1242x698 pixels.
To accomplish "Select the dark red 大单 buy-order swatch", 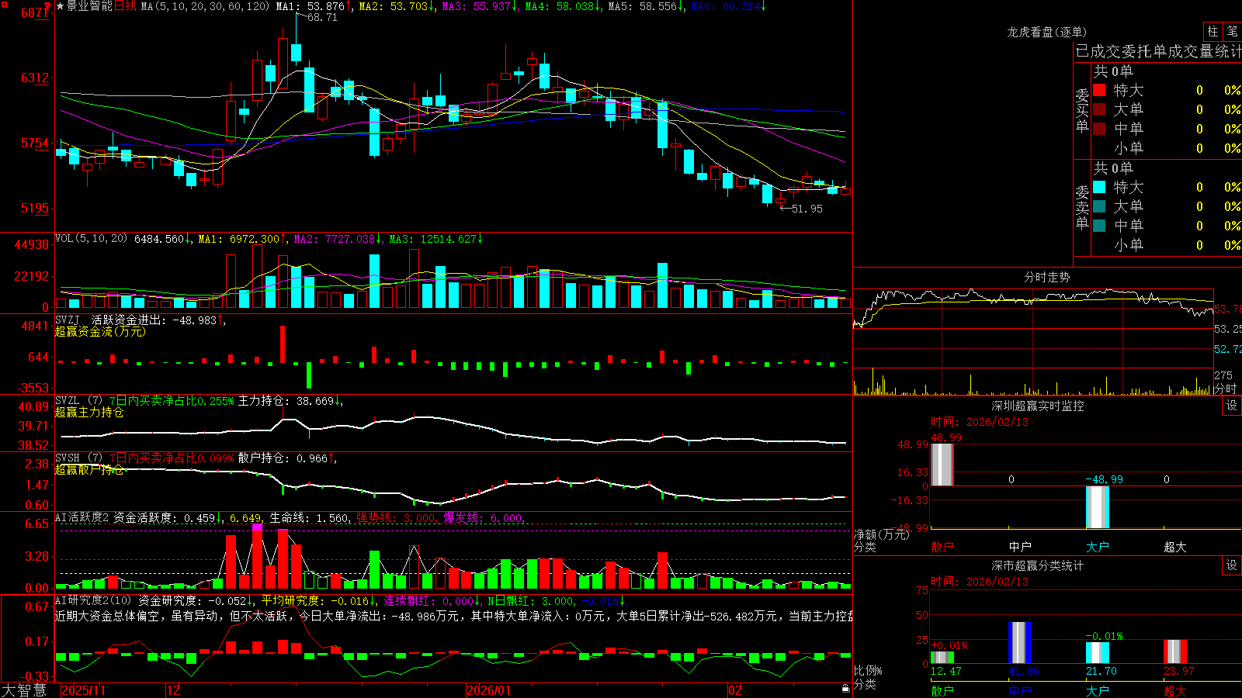I will (x=1099, y=109).
